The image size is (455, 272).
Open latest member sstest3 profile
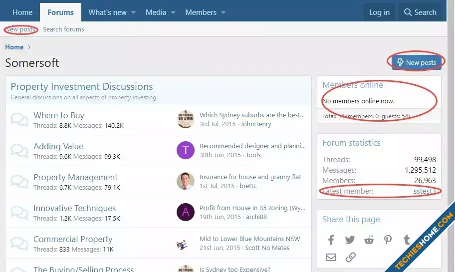[x=425, y=191]
